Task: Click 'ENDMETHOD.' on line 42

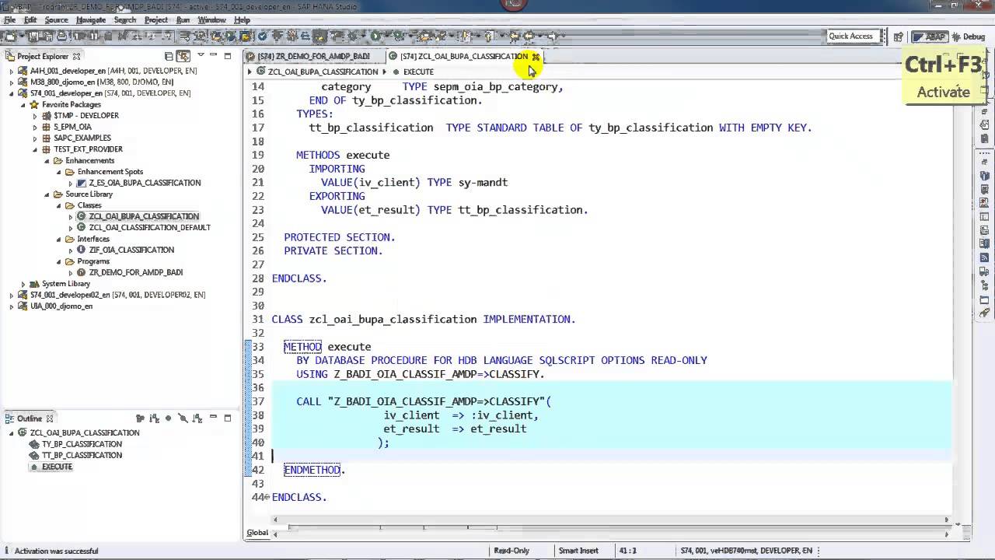Action: 315,470
